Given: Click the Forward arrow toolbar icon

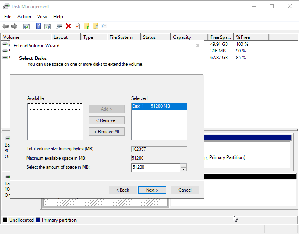Looking at the screenshot, I should coord(14,26).
